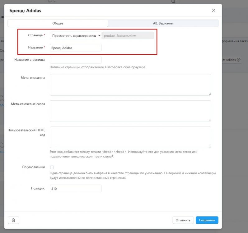Focus the Название страницы input field
The height and width of the screenshot is (233, 248).
tap(76, 60)
